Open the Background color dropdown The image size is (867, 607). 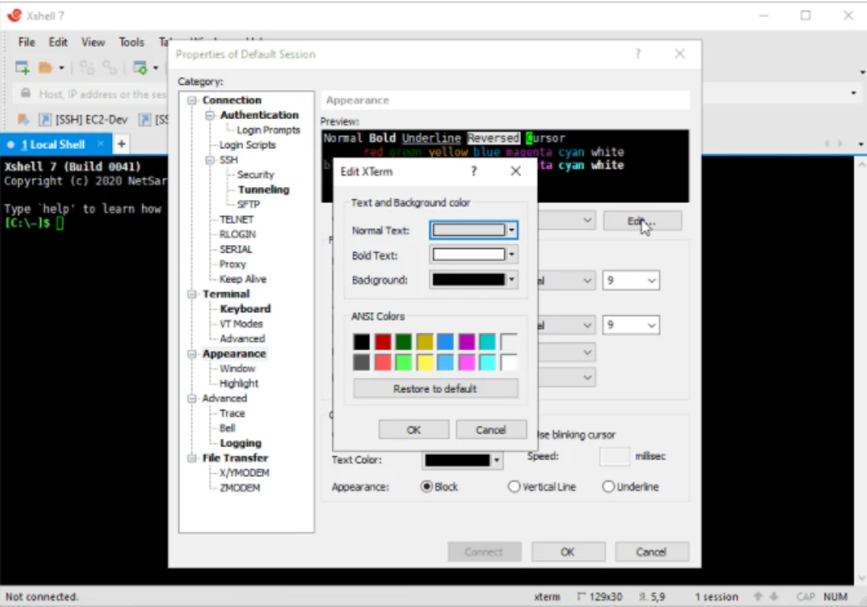point(512,280)
